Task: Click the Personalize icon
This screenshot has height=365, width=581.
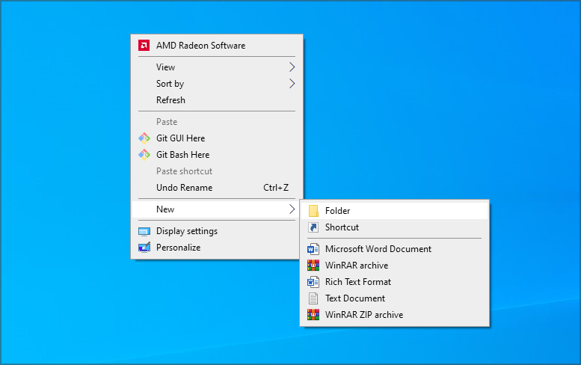Action: [144, 247]
